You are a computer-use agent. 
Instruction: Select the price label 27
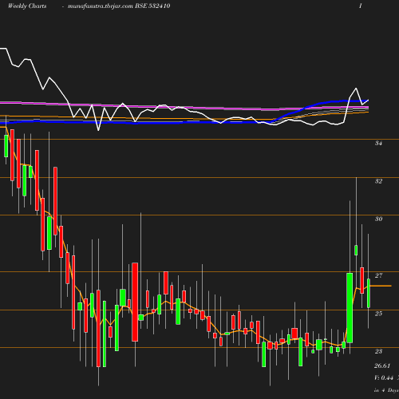tap(378, 275)
